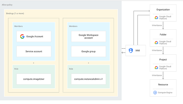The height and width of the screenshot is (104, 183).
Task: Click the Google G logo icon
Action: tap(22, 37)
